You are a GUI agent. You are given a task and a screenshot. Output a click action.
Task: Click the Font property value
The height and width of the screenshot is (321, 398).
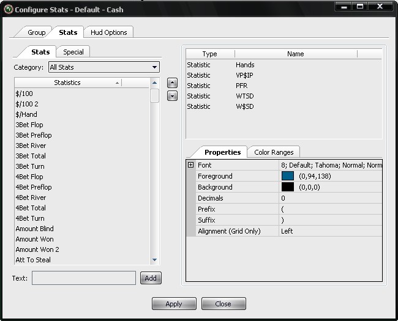331,165
